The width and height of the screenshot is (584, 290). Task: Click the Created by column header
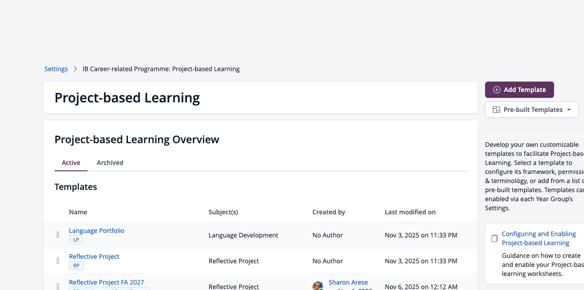329,212
